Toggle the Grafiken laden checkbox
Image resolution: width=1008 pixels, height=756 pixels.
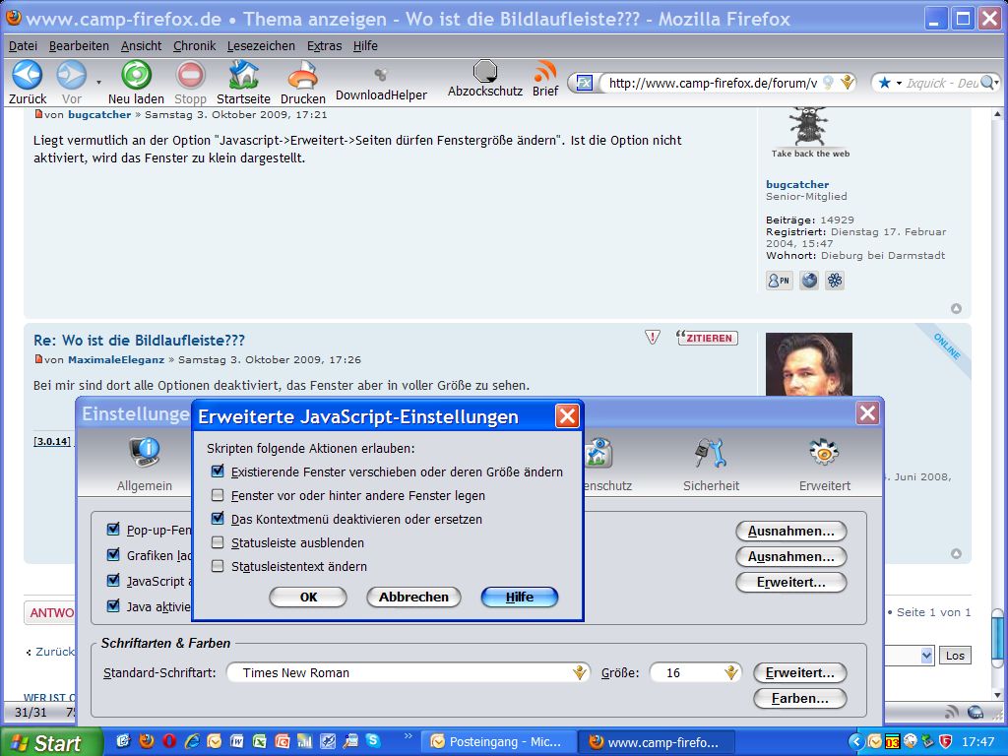coord(114,555)
